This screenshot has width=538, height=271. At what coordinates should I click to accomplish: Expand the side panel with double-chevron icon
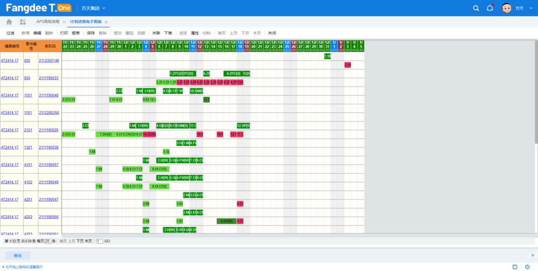(x=533, y=255)
